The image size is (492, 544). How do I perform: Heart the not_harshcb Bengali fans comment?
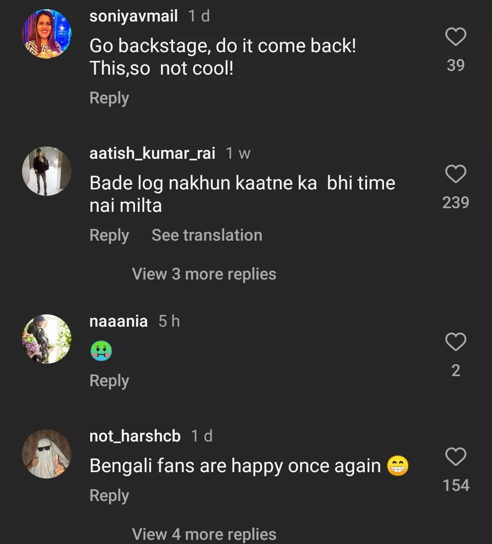click(x=455, y=457)
